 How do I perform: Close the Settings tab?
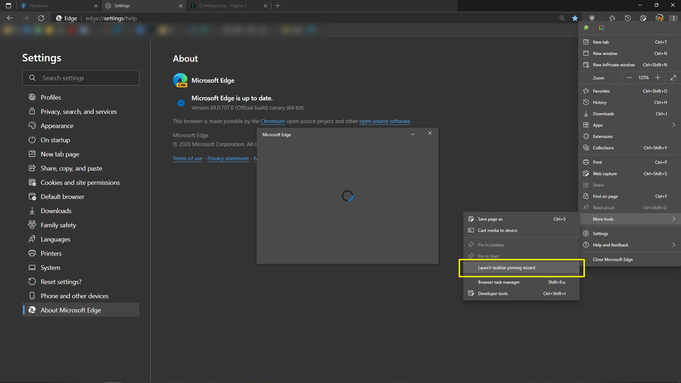pyautogui.click(x=181, y=5)
